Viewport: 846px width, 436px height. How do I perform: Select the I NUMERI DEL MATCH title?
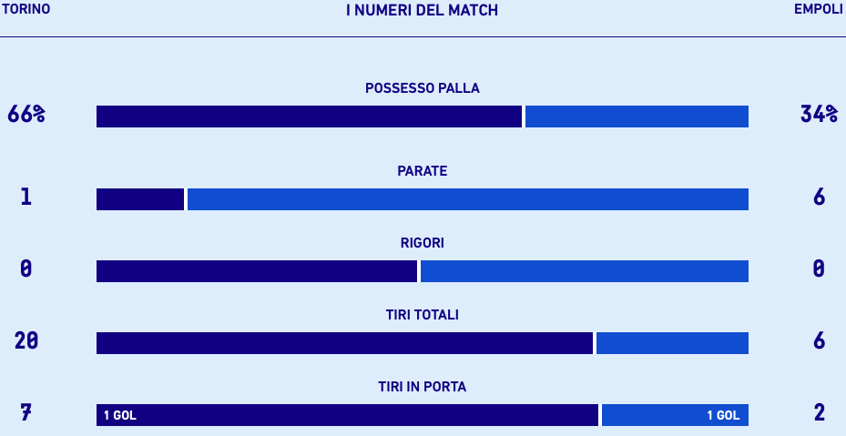pyautogui.click(x=422, y=10)
